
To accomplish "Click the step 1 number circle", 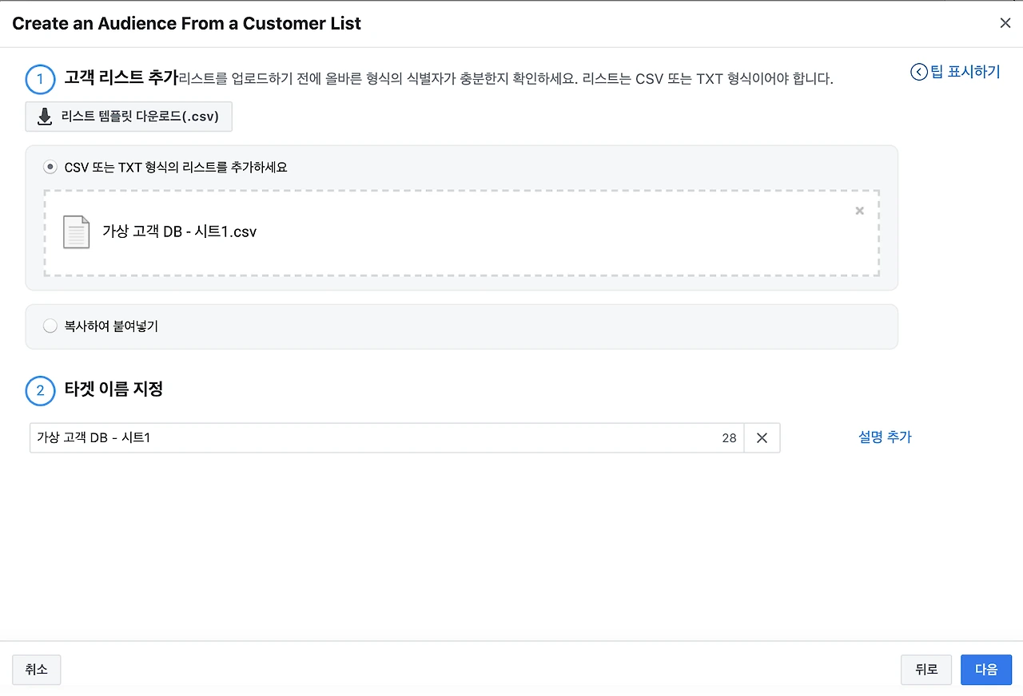I will pyautogui.click(x=40, y=79).
